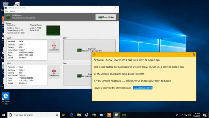Select "Current memory : 8 GB" text

click(15, 30)
